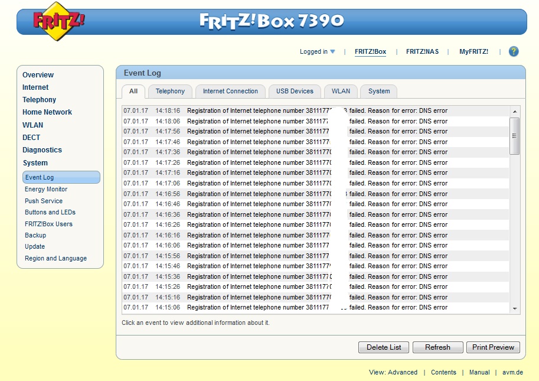The image size is (539, 381).
Task: Select the log event at 14:17:36
Action: click(x=316, y=152)
